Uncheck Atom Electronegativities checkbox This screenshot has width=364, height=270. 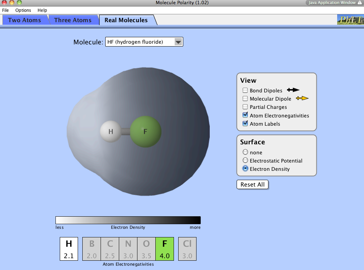coord(245,115)
